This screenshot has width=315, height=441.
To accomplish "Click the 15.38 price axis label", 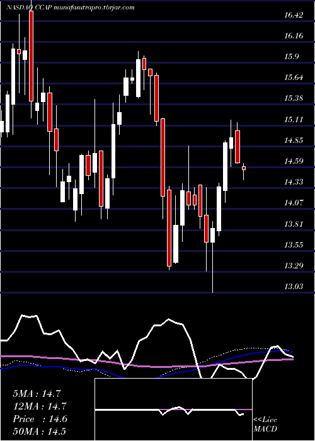I will coord(294,98).
